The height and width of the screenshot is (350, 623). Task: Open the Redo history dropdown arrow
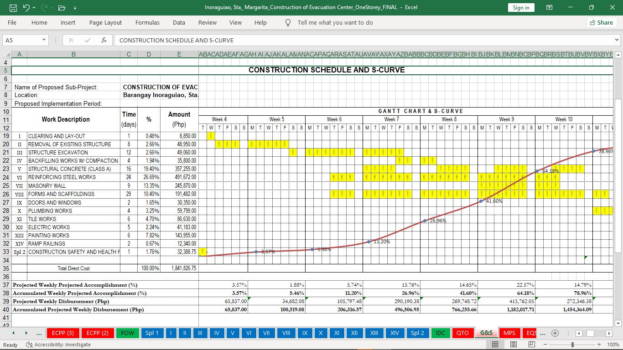point(52,8)
